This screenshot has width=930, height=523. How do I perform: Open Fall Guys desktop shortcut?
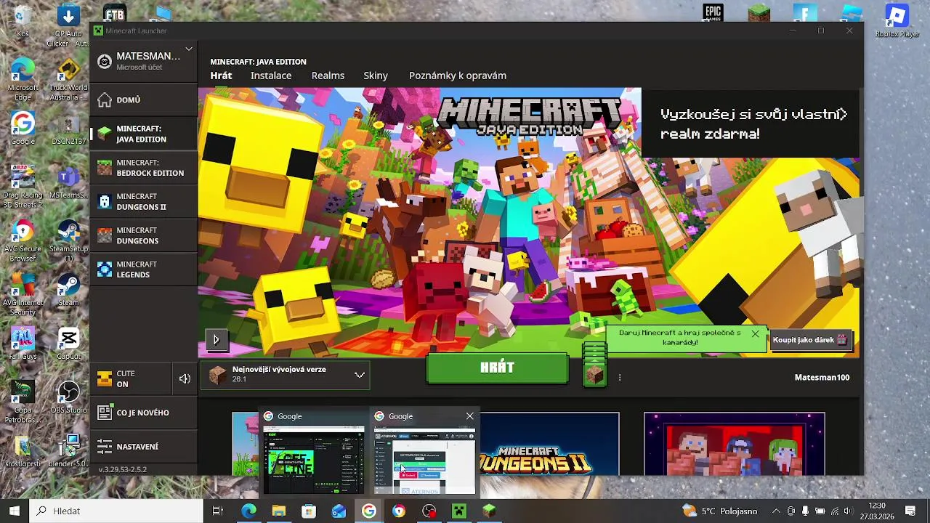[x=23, y=344]
